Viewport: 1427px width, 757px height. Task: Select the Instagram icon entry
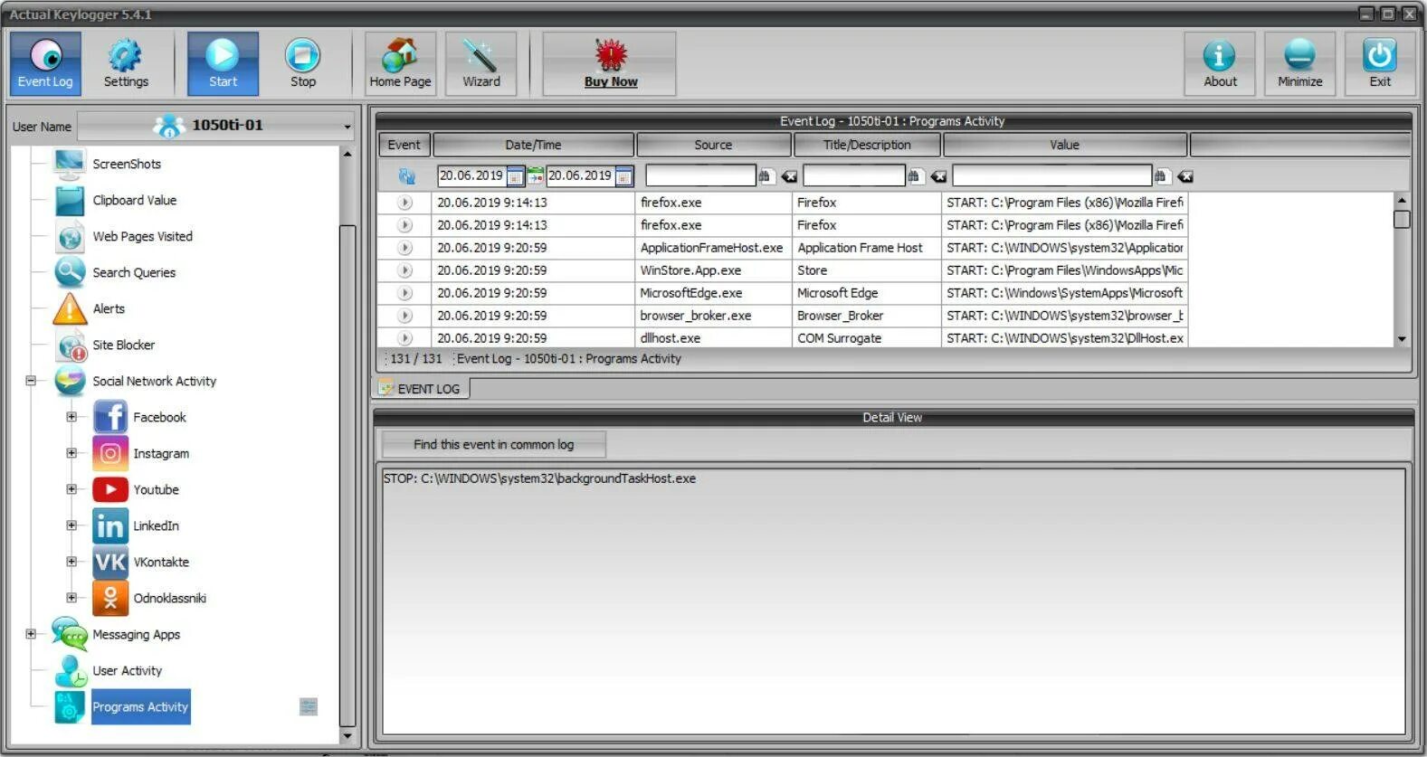(110, 453)
